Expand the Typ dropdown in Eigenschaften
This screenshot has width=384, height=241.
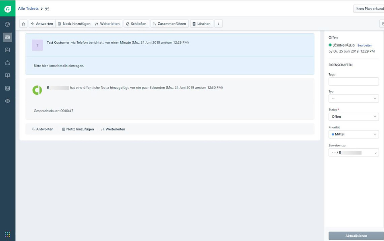[353, 98]
